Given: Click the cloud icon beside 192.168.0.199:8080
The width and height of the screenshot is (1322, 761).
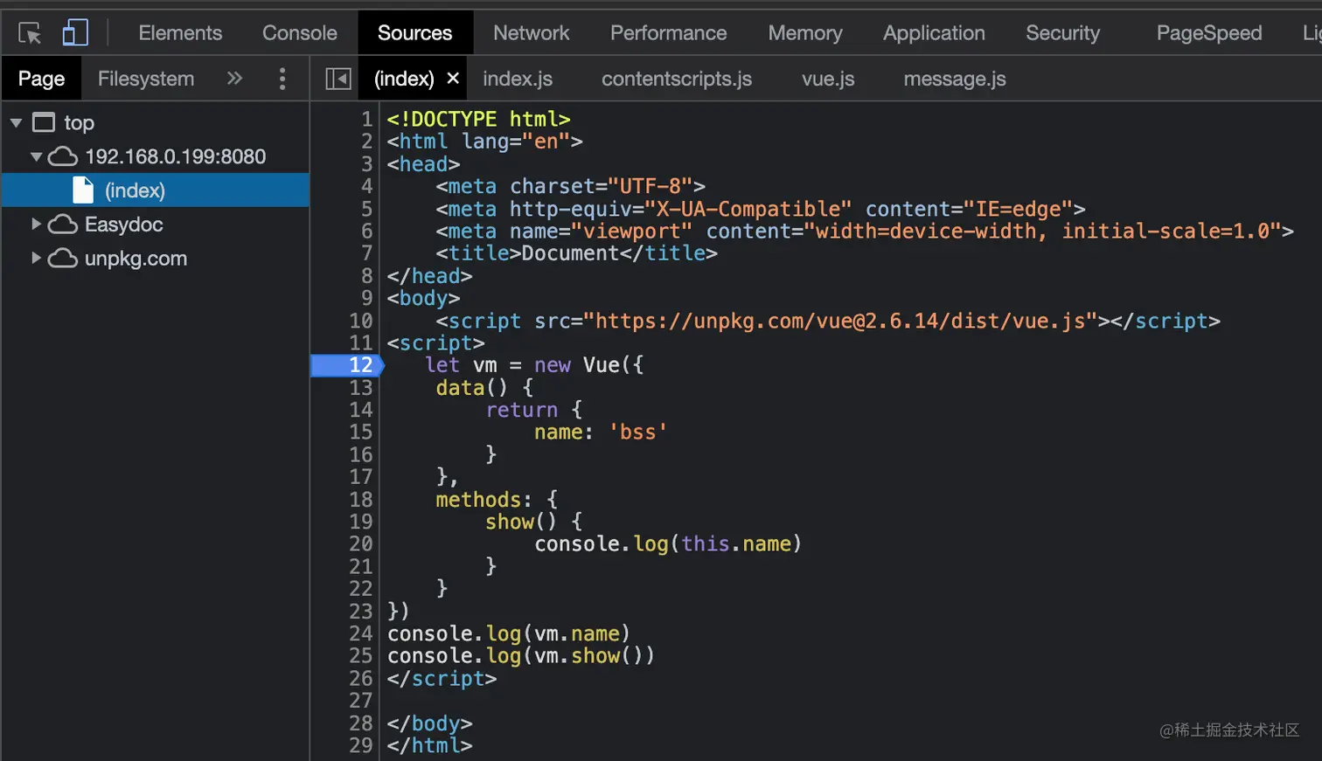Looking at the screenshot, I should click(62, 156).
